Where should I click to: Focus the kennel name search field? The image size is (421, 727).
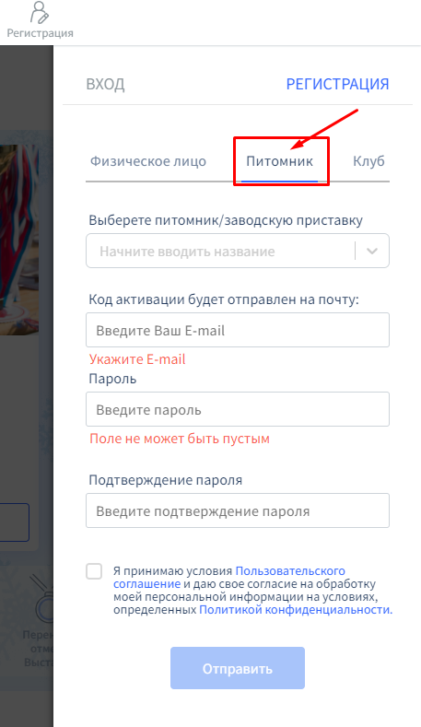coord(220,252)
